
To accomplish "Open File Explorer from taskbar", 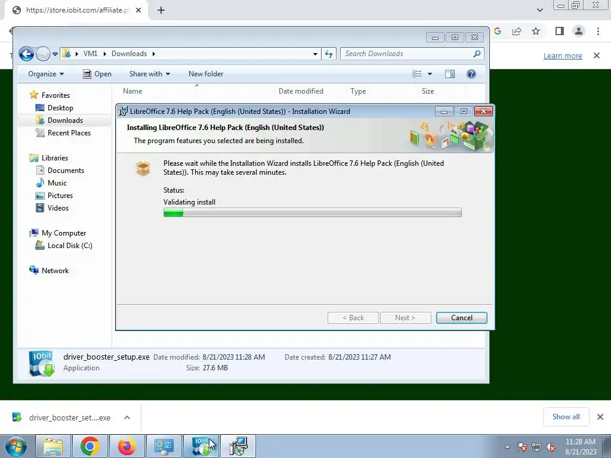I will (x=53, y=446).
